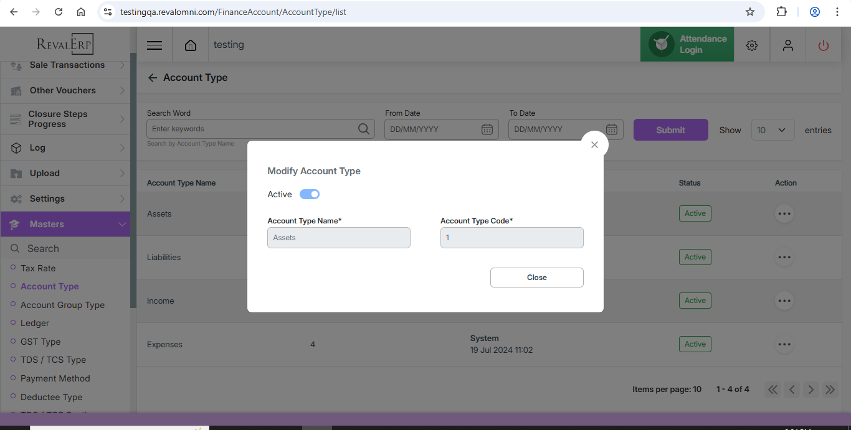
Task: Click the search magnifier in keywords field
Action: pyautogui.click(x=364, y=129)
